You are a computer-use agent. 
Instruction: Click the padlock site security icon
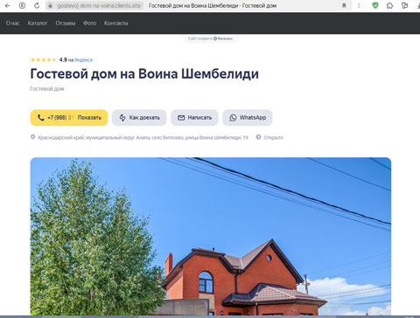pyautogui.click(x=50, y=5)
